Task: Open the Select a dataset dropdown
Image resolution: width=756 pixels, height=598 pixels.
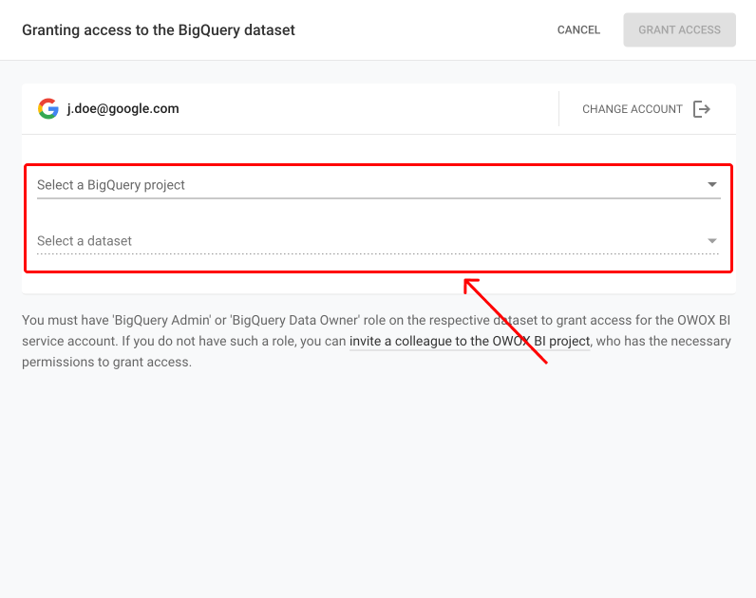Action: pos(379,241)
